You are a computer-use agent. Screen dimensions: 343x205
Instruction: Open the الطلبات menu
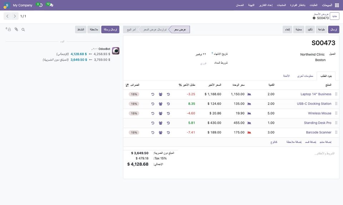[313, 5]
